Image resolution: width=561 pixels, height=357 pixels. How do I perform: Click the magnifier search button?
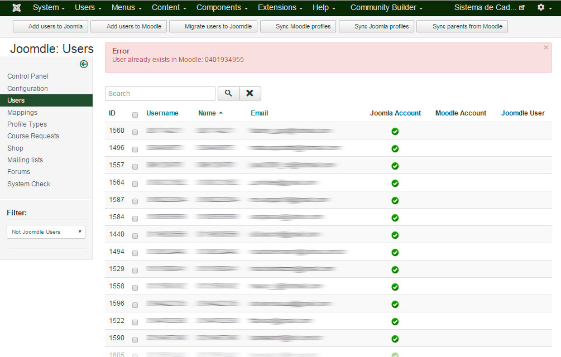coord(228,94)
